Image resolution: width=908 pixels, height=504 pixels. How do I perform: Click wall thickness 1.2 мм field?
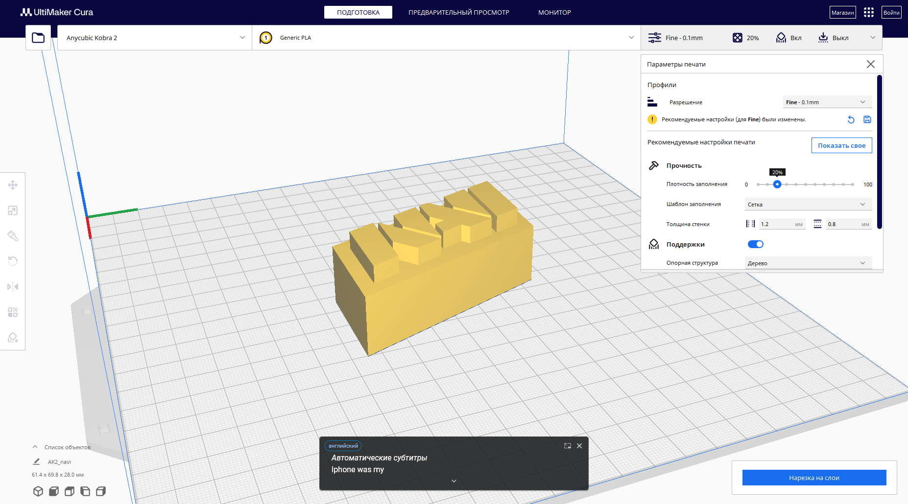click(x=782, y=224)
